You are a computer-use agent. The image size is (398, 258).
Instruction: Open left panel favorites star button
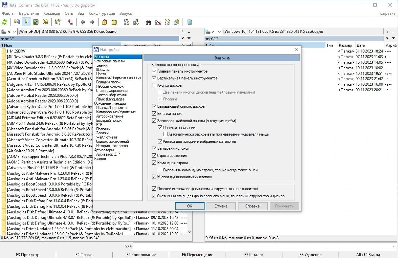(183, 39)
